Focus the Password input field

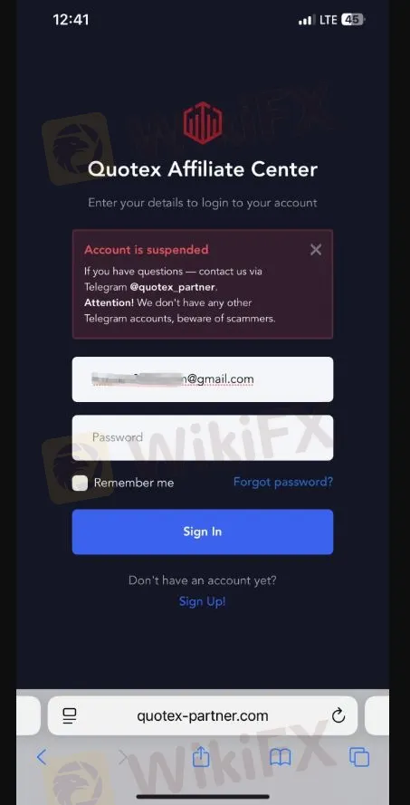coord(203,437)
